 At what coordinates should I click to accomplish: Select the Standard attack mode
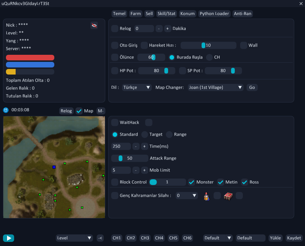[x=115, y=135]
